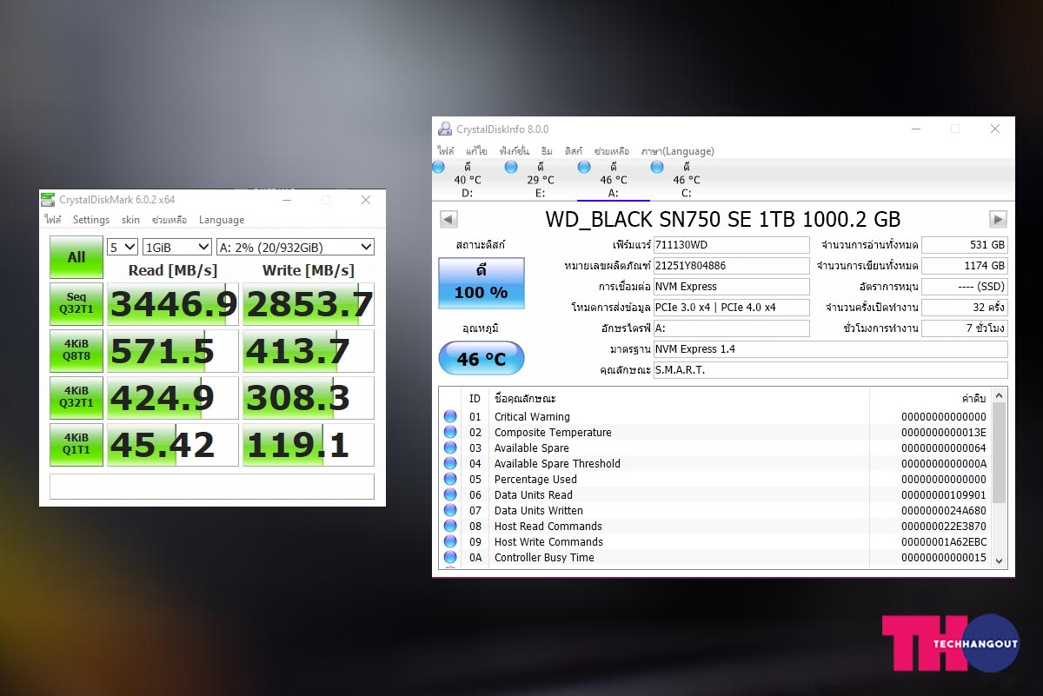Open the ไฟล์ menu in CrystalDiskMark
The width and height of the screenshot is (1043, 696).
pyautogui.click(x=53, y=220)
